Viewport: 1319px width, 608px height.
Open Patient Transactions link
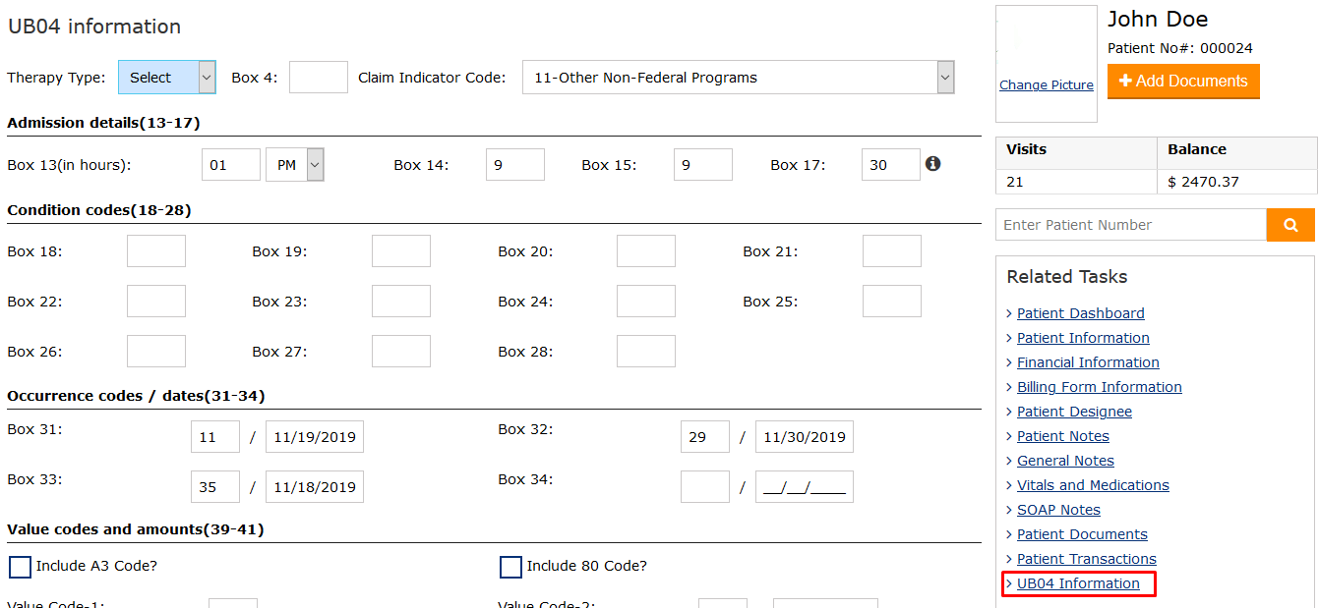pyautogui.click(x=1086, y=559)
